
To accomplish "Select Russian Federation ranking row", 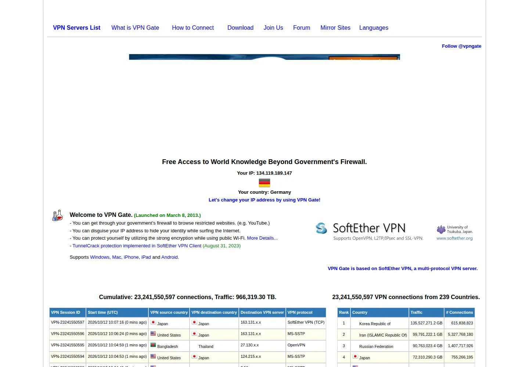I will coord(406,346).
